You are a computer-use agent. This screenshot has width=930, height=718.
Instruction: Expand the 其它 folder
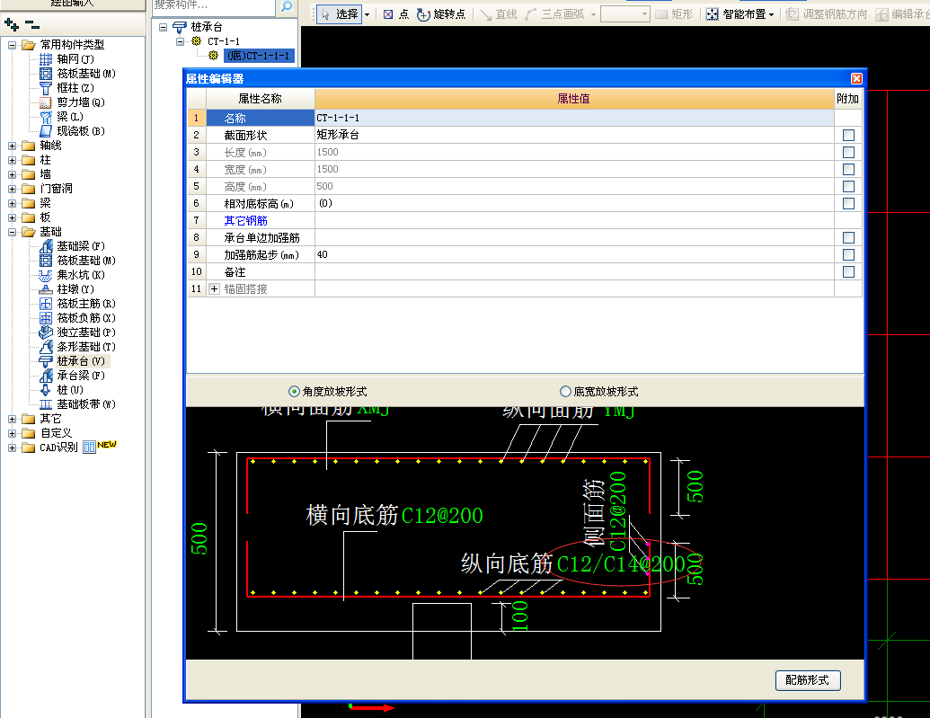pos(12,419)
